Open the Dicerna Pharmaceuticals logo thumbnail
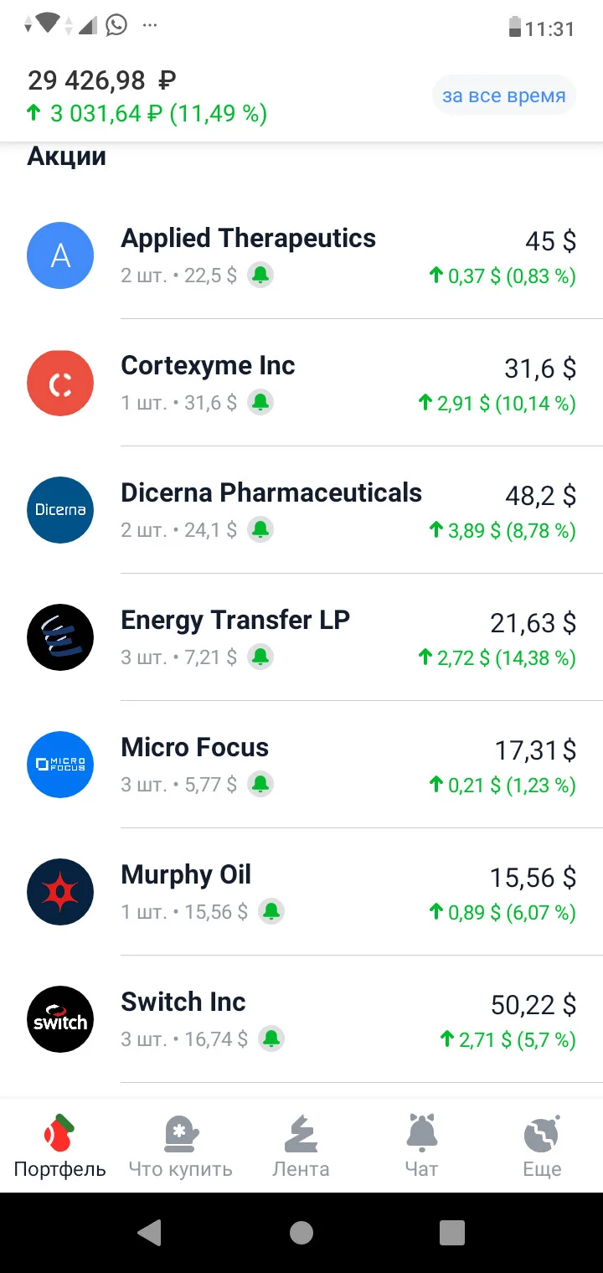Image resolution: width=603 pixels, height=1273 pixels. click(60, 510)
